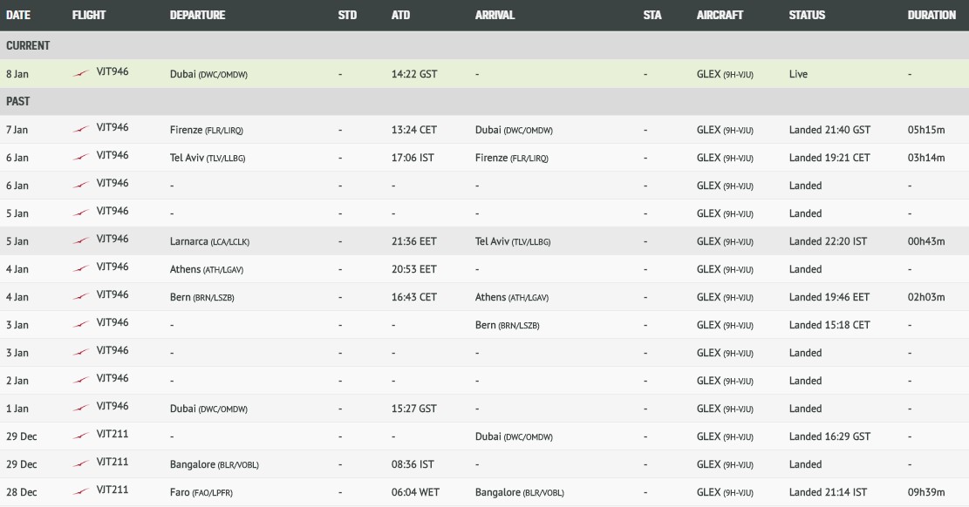The height and width of the screenshot is (507, 969).
Task: Click the FLIGHT column header
Action: coord(89,15)
